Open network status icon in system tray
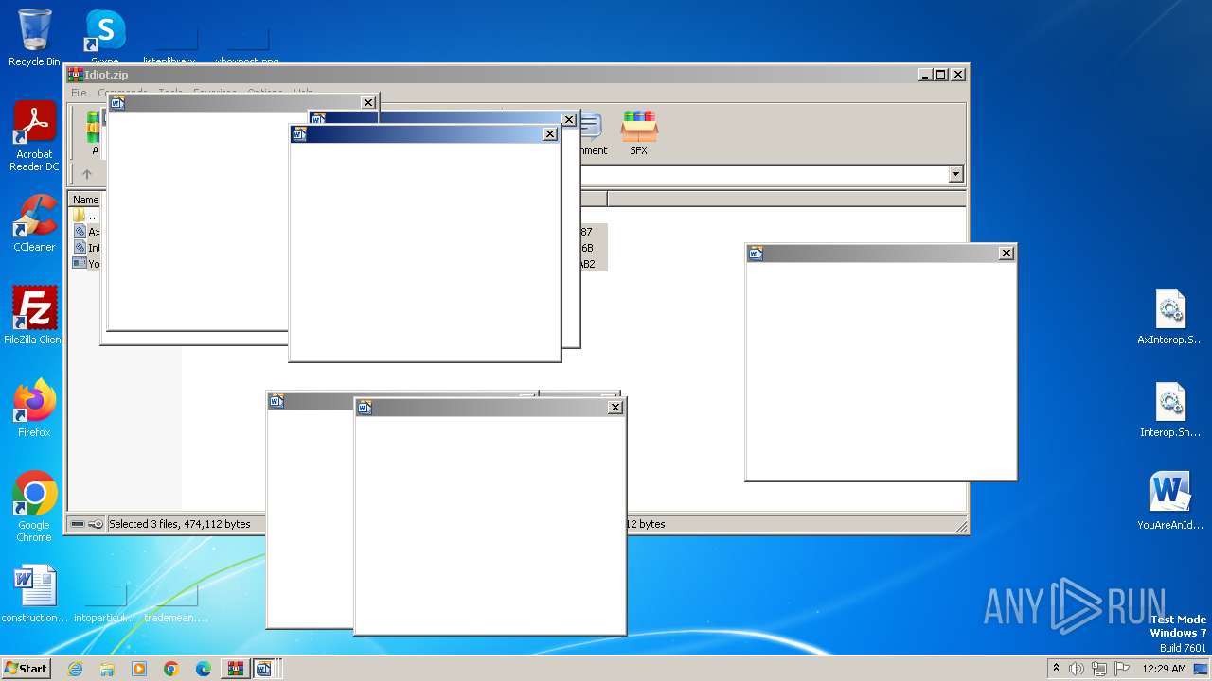 tap(1098, 669)
